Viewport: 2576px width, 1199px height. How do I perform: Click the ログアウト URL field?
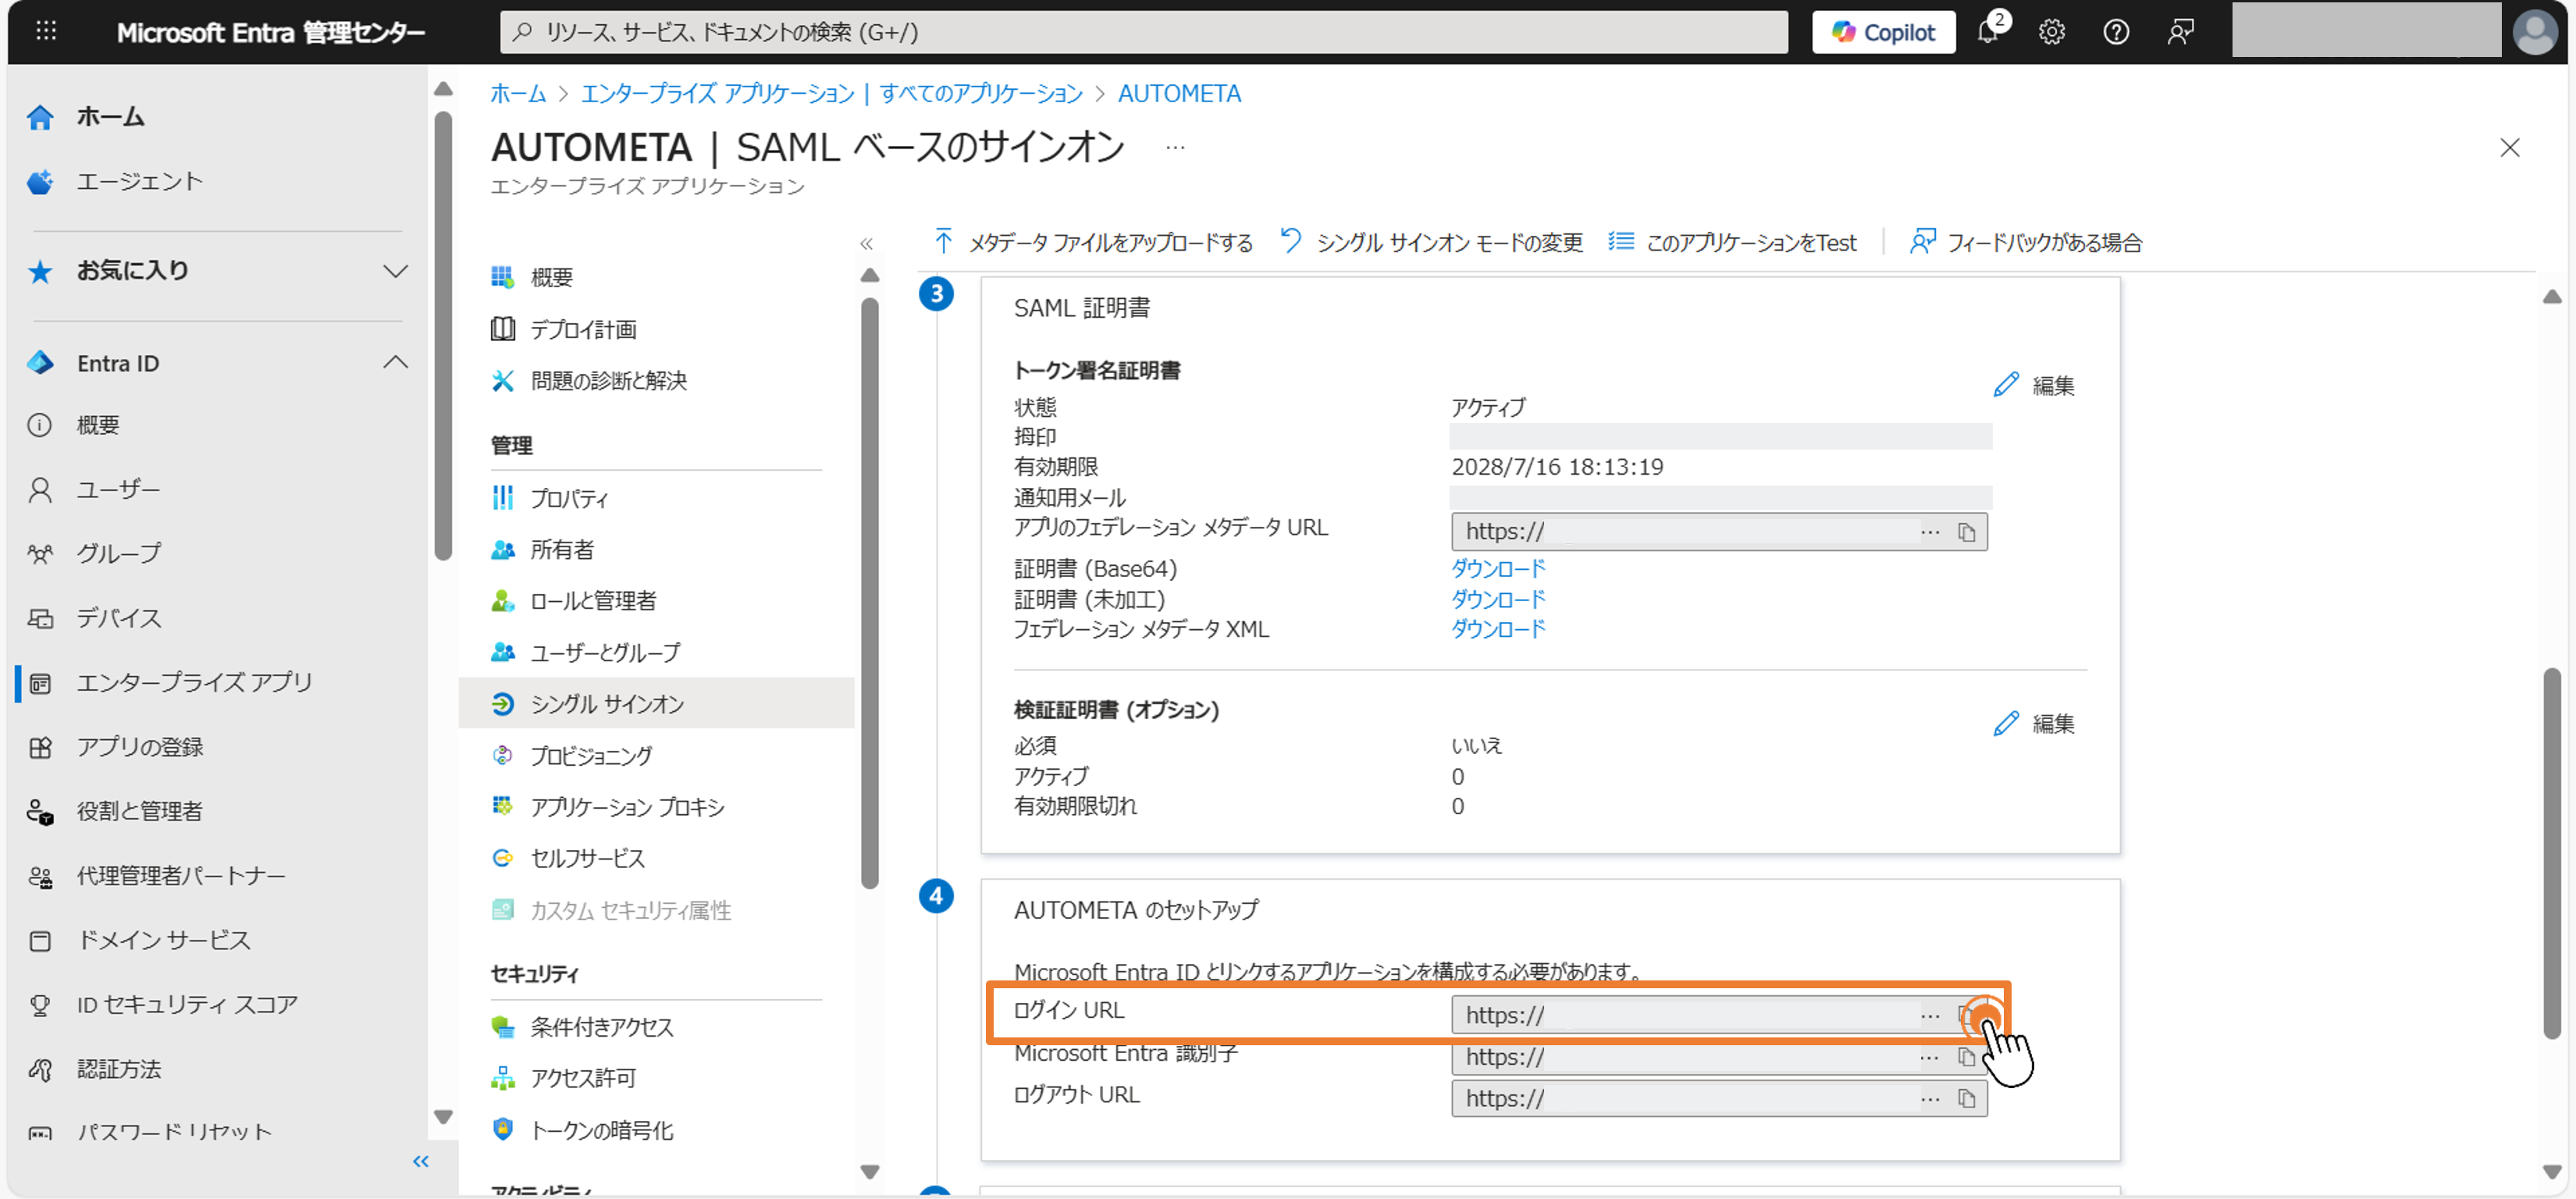[1719, 1098]
